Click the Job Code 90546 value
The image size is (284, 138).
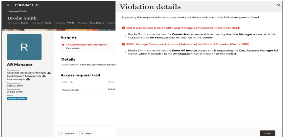[x=71, y=23]
